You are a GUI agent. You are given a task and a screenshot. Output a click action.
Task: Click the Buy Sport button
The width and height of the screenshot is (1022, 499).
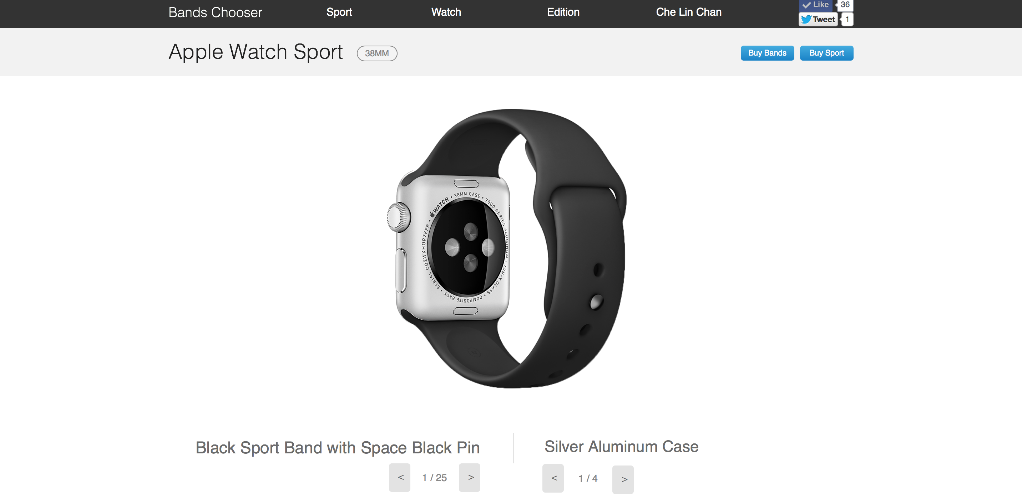pyautogui.click(x=826, y=53)
